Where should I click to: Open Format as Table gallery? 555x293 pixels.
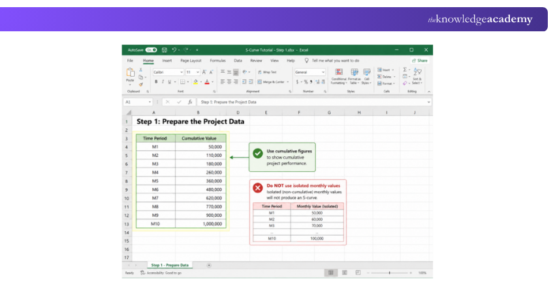click(355, 76)
